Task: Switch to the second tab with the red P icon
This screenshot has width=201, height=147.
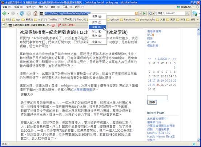Action: coord(67,25)
